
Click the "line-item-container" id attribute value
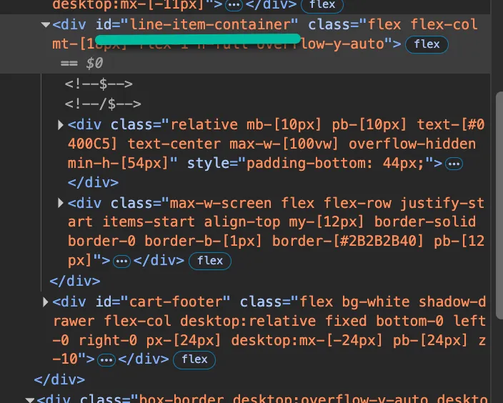click(x=214, y=24)
